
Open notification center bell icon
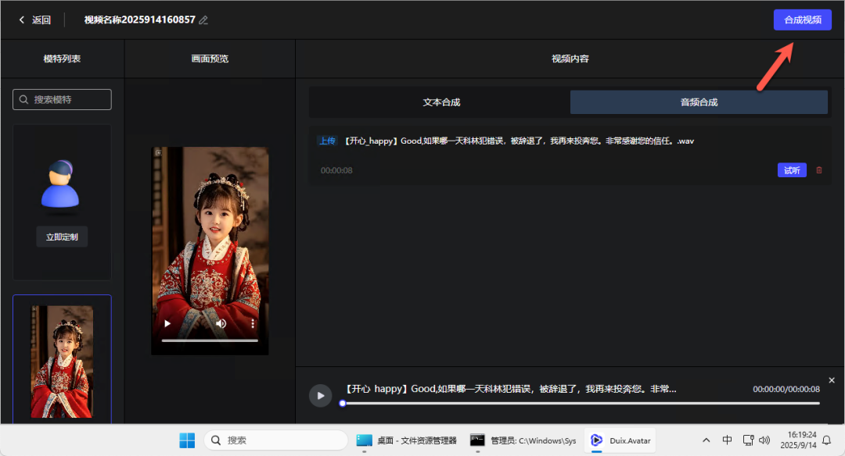pyautogui.click(x=826, y=440)
